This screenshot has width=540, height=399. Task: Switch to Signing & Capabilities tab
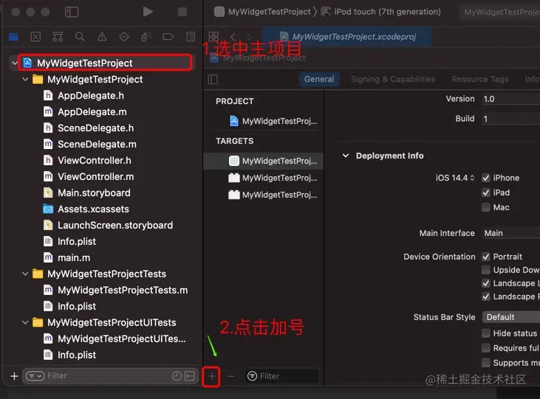393,79
